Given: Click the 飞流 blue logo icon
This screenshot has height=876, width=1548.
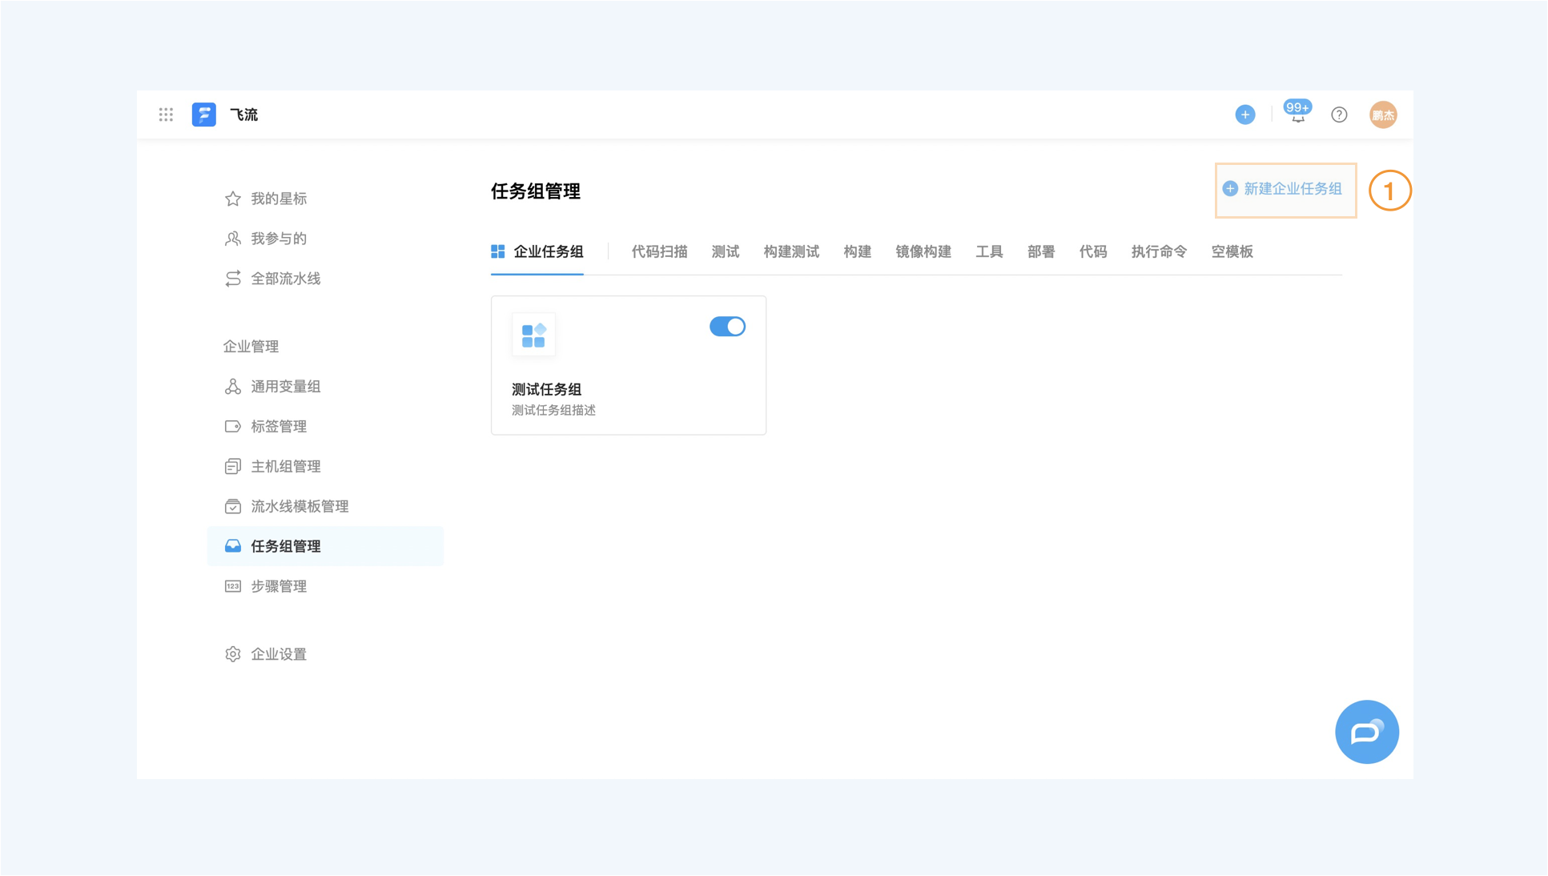Looking at the screenshot, I should [x=204, y=115].
